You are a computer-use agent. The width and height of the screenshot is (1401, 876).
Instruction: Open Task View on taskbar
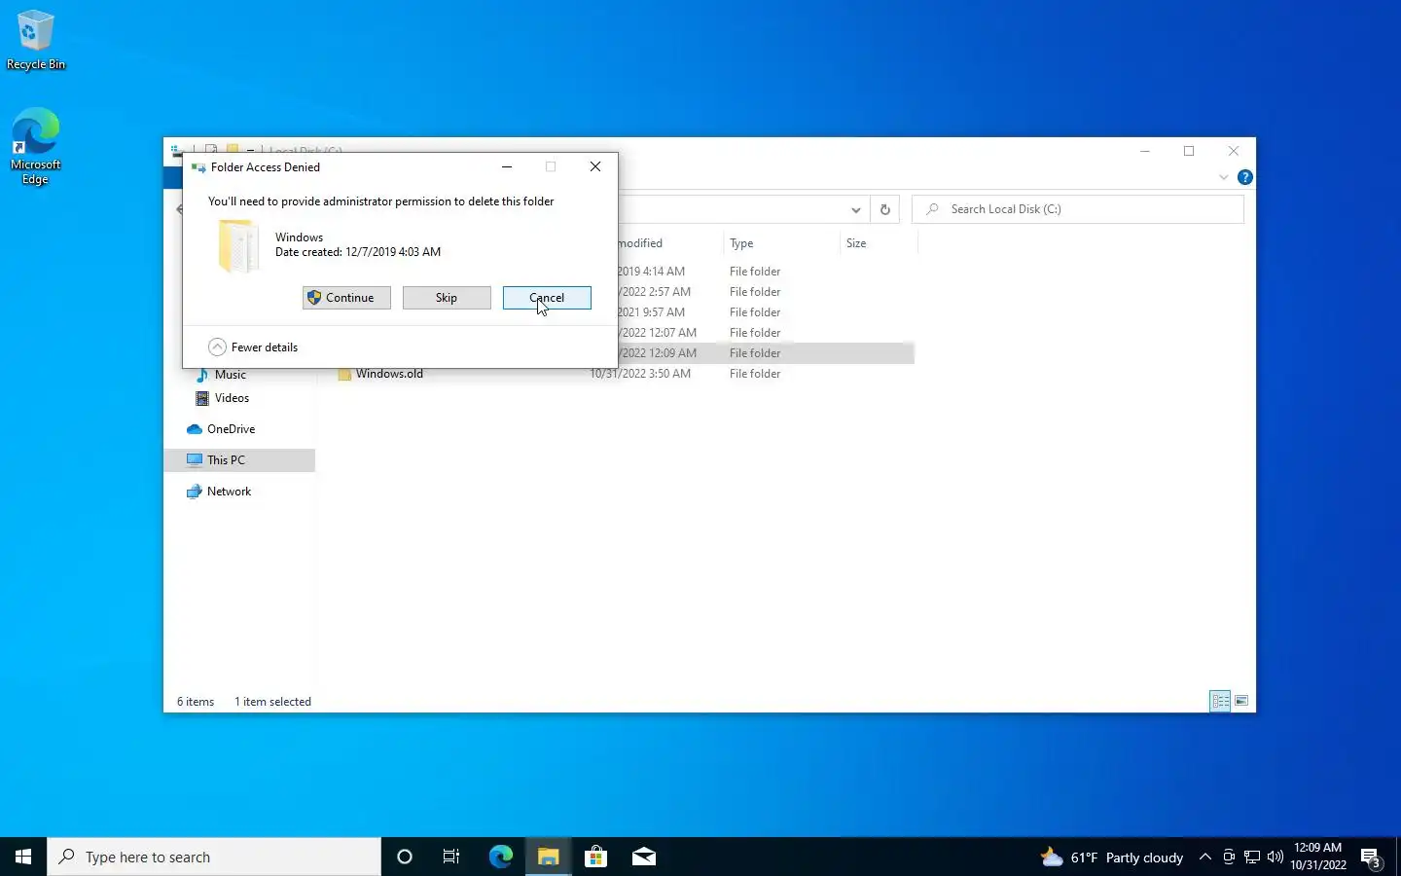[451, 857]
